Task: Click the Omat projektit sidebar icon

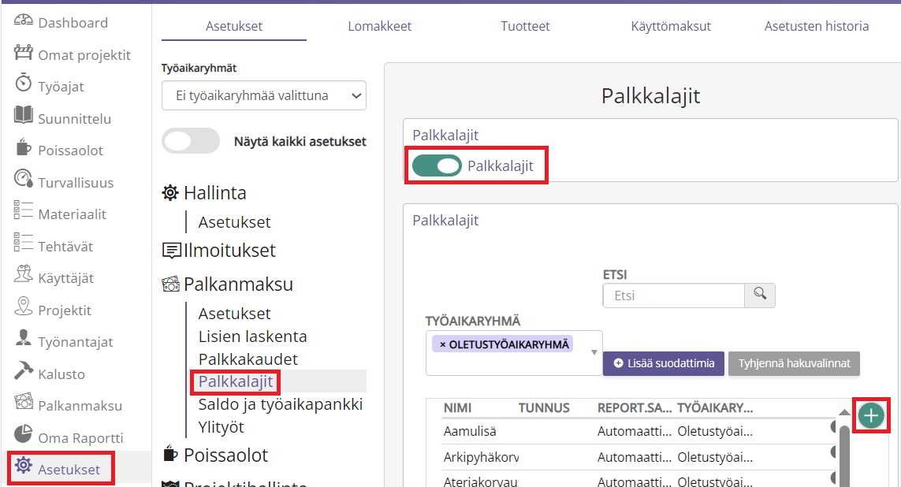Action: point(23,53)
